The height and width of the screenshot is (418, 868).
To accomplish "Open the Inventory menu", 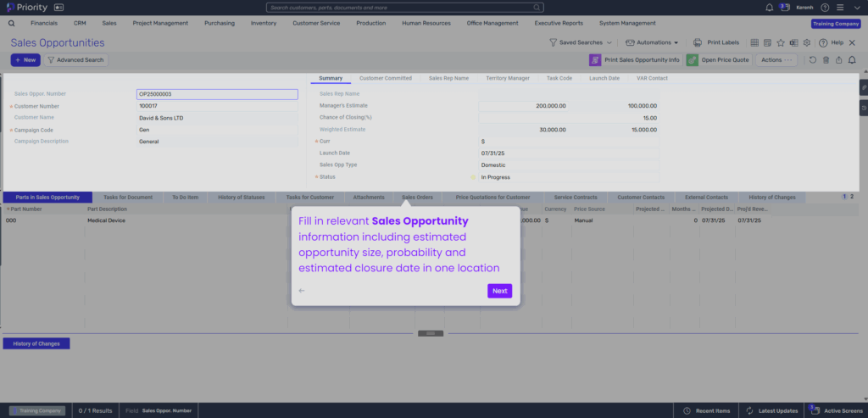I will [x=264, y=23].
